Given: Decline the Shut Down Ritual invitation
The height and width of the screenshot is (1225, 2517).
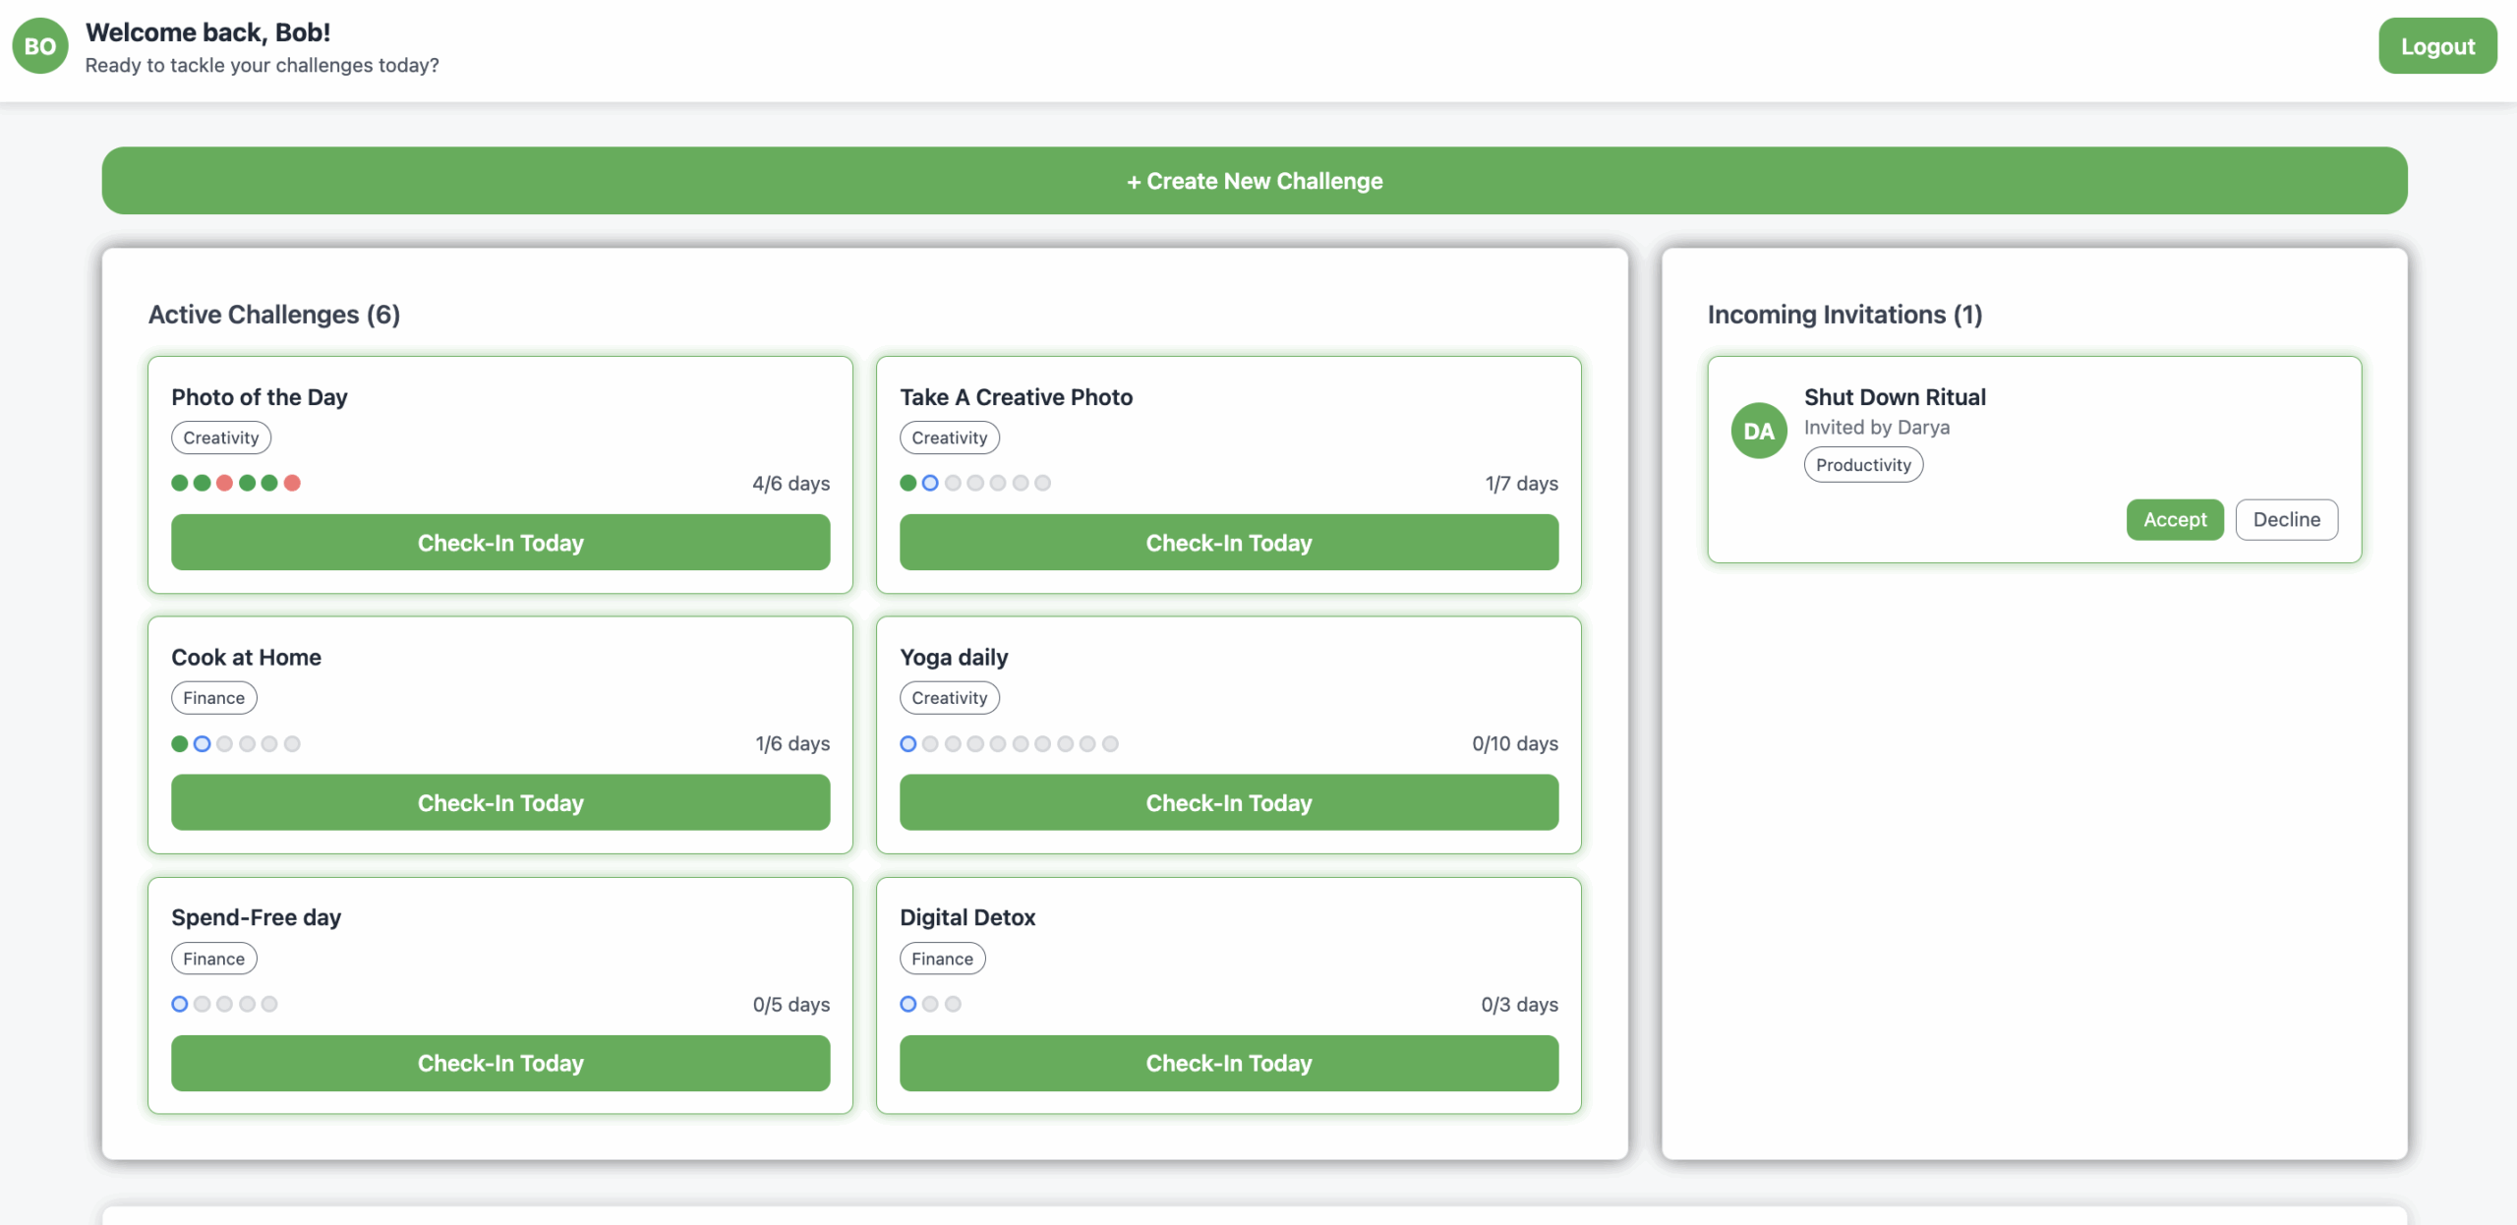Looking at the screenshot, I should click(2286, 520).
